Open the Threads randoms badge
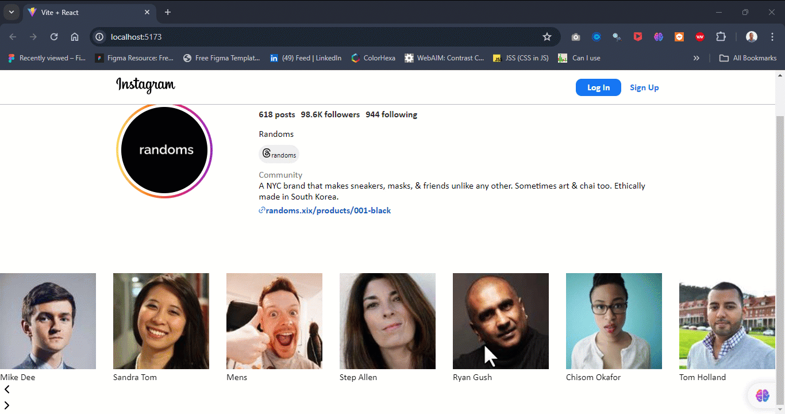 pos(279,154)
